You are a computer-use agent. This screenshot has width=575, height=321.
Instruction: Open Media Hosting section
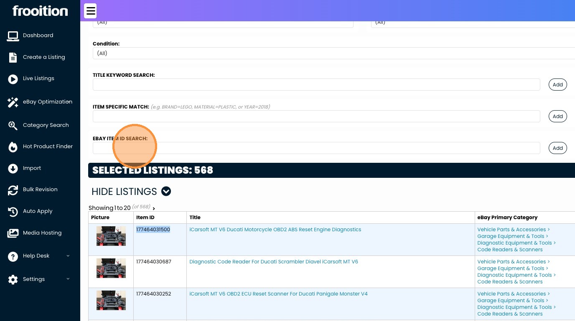42,233
